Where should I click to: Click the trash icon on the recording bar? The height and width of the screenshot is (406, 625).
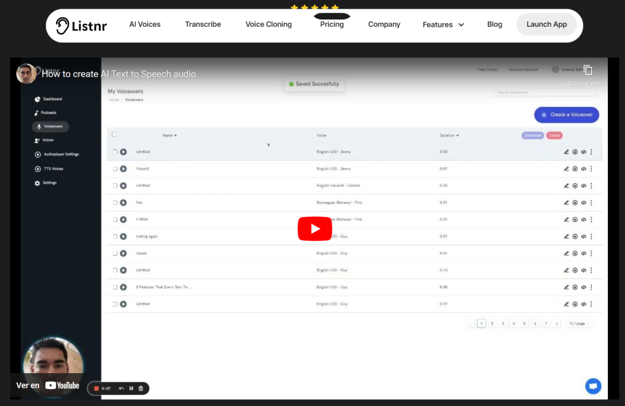pos(141,388)
